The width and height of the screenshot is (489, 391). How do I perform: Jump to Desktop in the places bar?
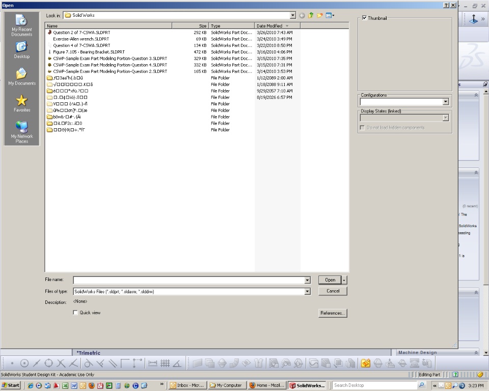21,50
